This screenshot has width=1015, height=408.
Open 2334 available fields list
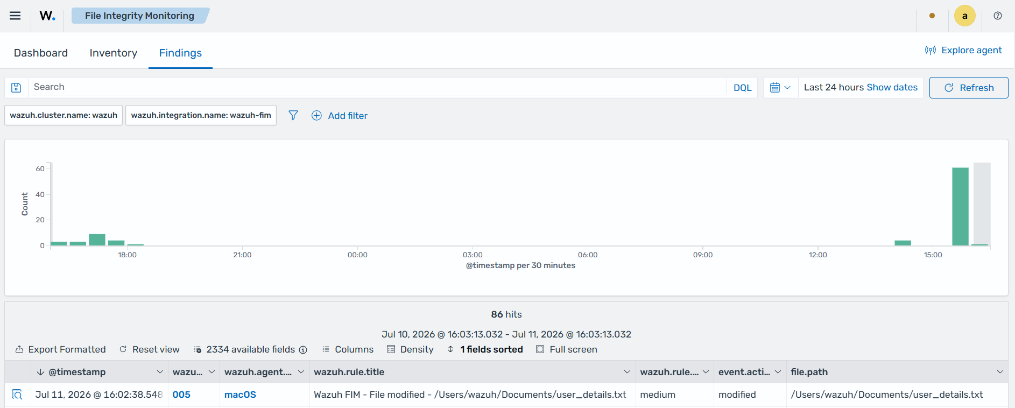[x=244, y=349]
